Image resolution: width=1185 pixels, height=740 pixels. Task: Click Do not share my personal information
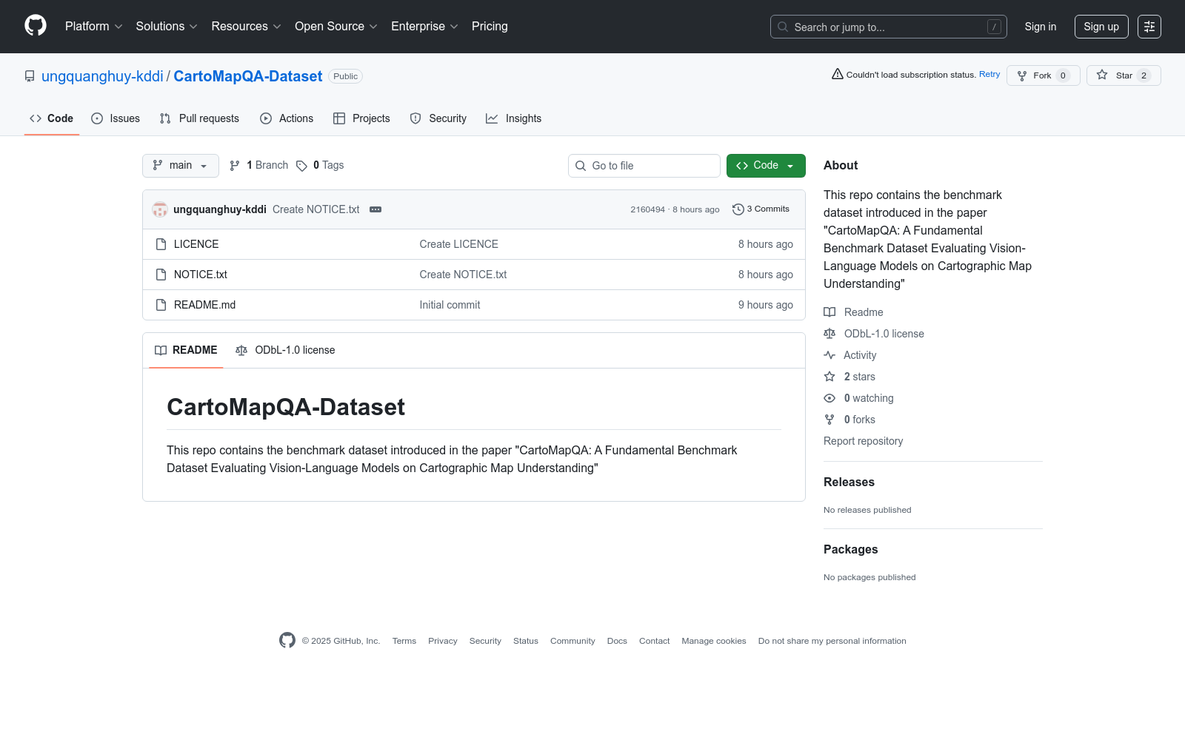coord(832,641)
